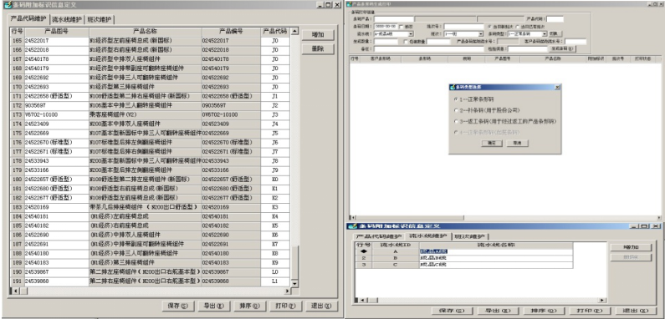Click 产品代码 column header in left table
Image resolution: width=665 pixels, height=319 pixels.
pos(275,32)
